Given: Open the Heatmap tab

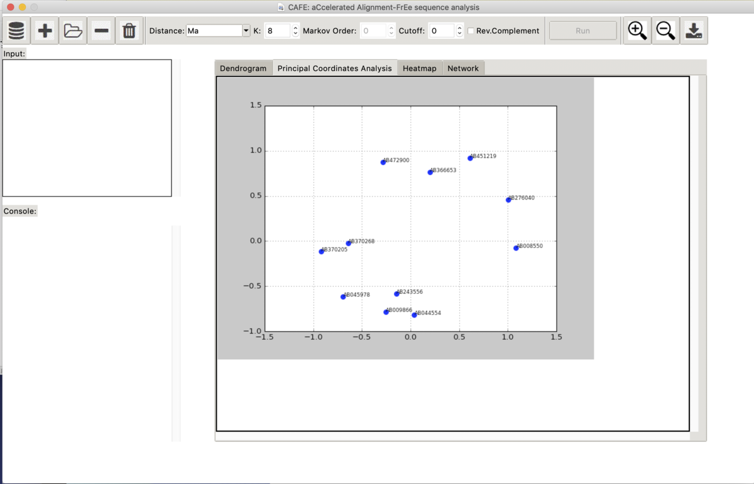Looking at the screenshot, I should point(420,68).
